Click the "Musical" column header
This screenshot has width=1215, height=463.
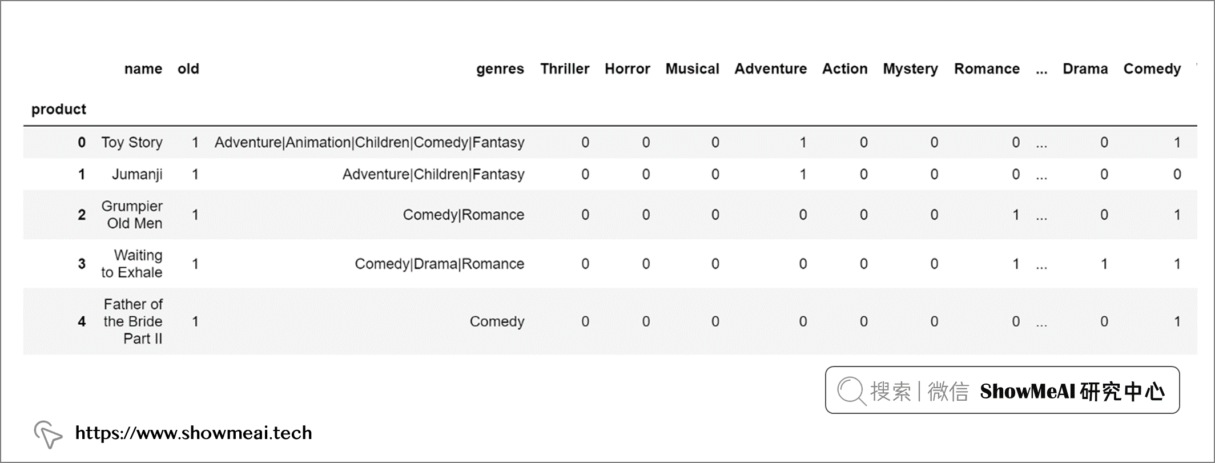point(693,69)
